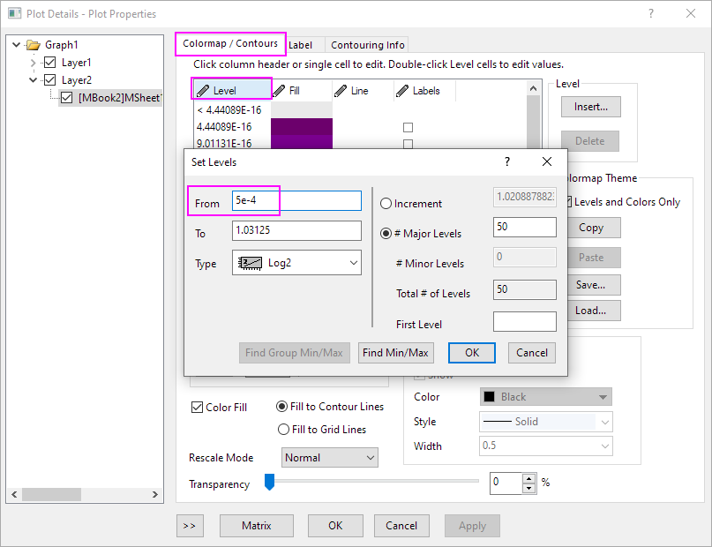Click the Fill column header pencil icon
The image size is (712, 547).
pyautogui.click(x=280, y=90)
